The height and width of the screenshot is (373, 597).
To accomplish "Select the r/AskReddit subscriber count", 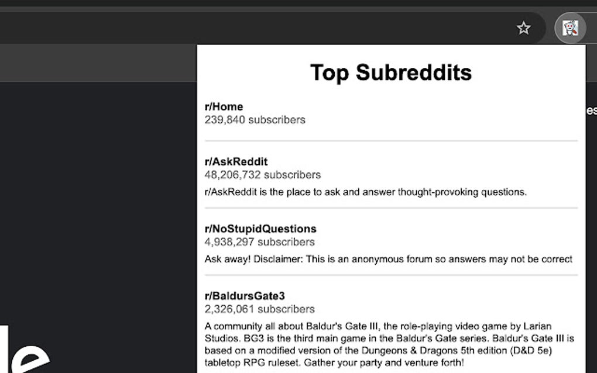I will 262,175.
